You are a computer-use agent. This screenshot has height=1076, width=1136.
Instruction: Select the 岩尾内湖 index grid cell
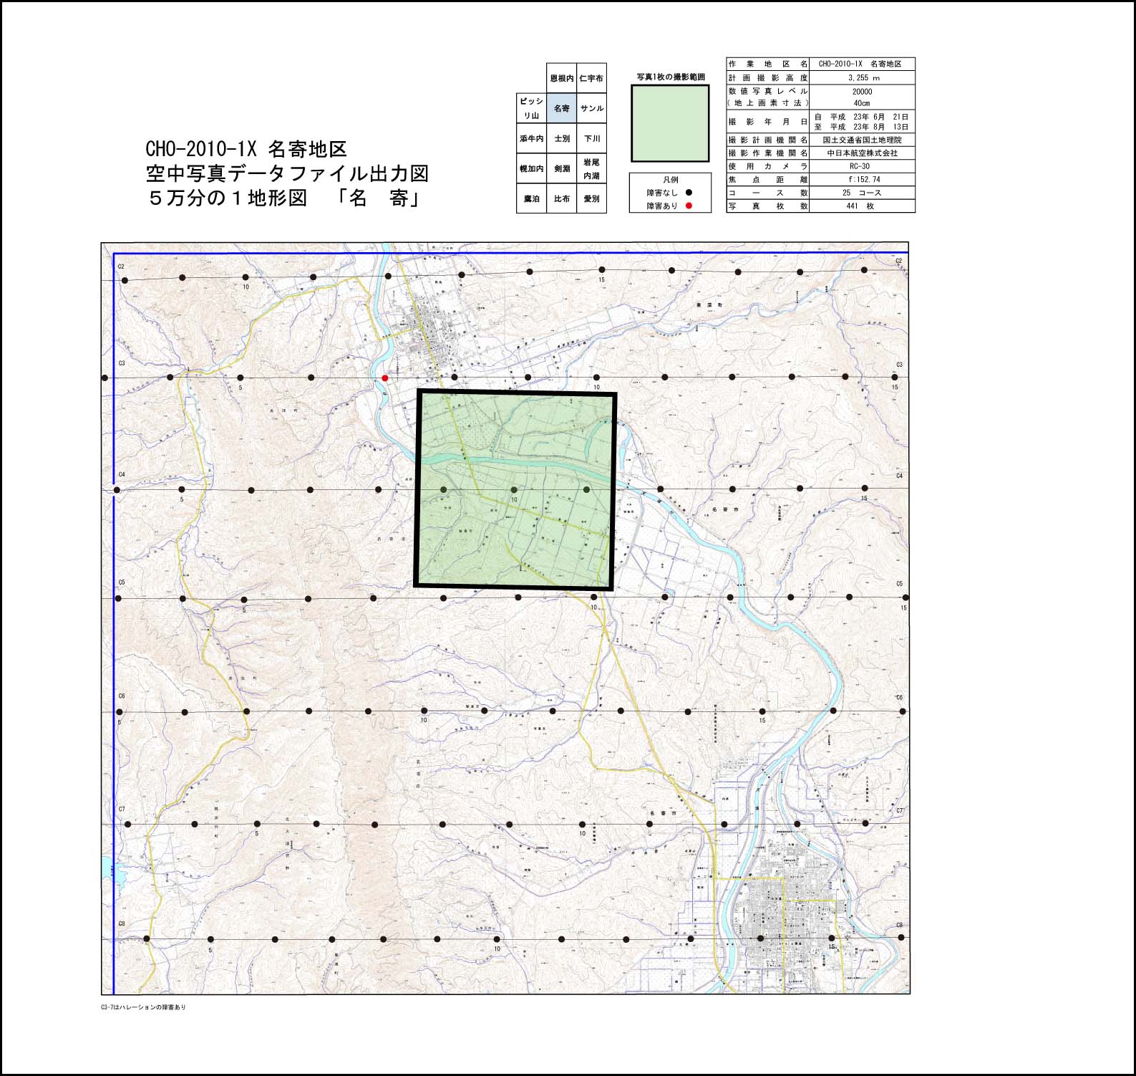(591, 168)
